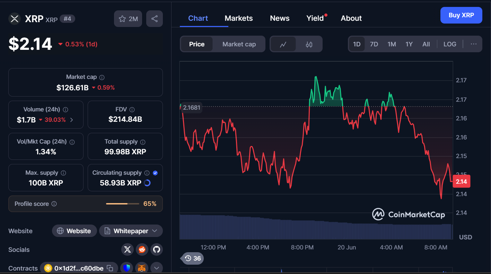The image size is (491, 274).
Task: Open the Website link button
Action: [x=74, y=231]
